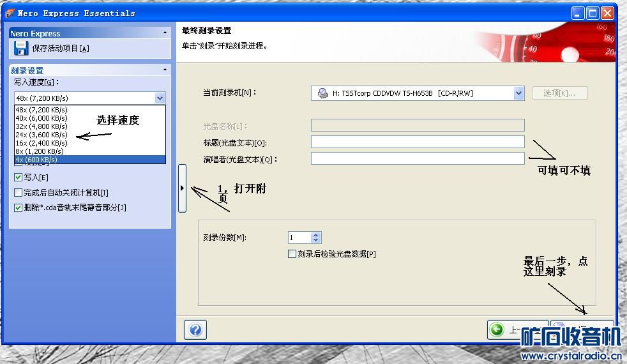The height and width of the screenshot is (364, 627).
Task: Click the 保存活动项目[A] link
Action: [x=61, y=49]
